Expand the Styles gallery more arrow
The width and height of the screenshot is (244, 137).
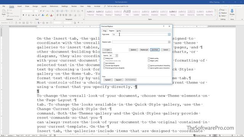coord(215,15)
